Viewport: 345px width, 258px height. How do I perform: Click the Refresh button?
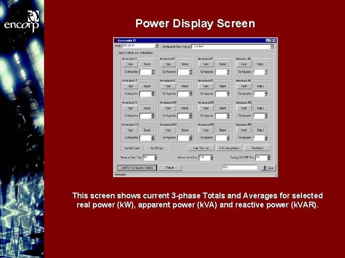point(170,168)
